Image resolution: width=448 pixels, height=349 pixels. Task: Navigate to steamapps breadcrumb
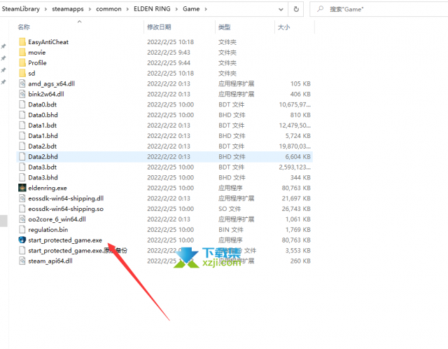pyautogui.click(x=68, y=9)
